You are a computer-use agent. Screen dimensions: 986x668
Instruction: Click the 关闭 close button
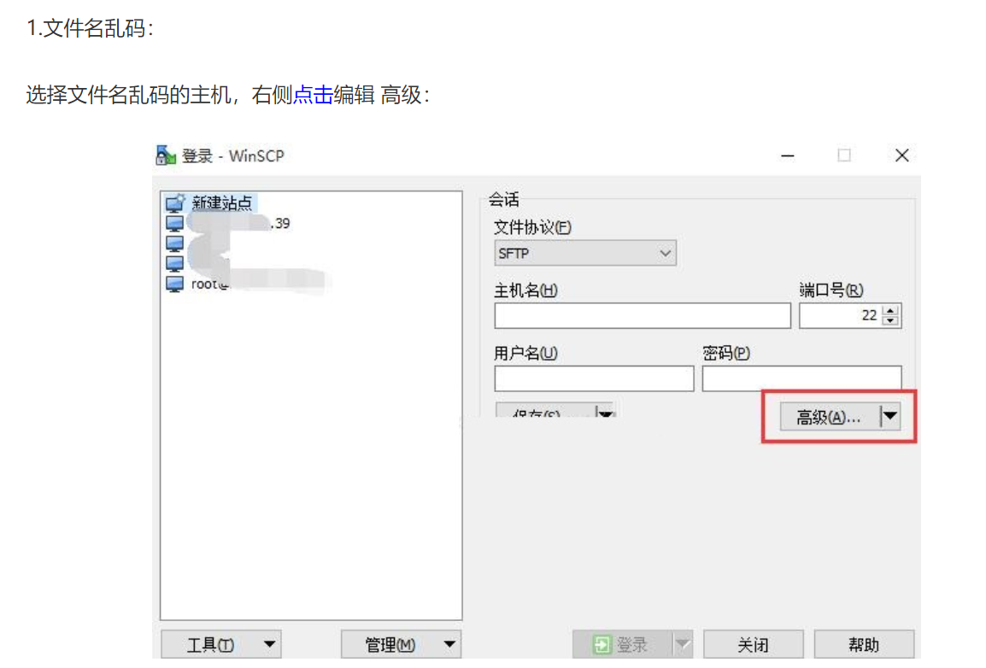(753, 645)
